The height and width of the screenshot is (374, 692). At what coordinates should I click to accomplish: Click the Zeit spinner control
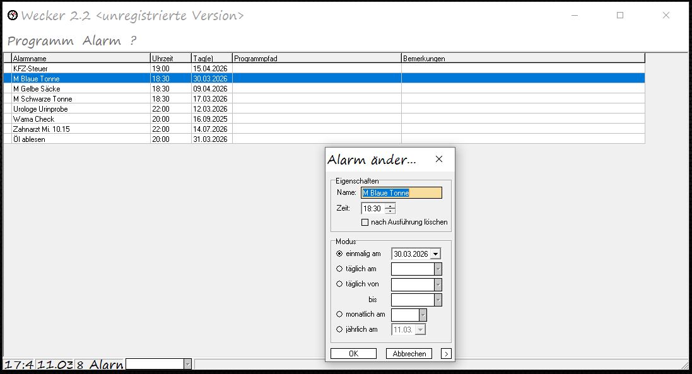(x=390, y=208)
